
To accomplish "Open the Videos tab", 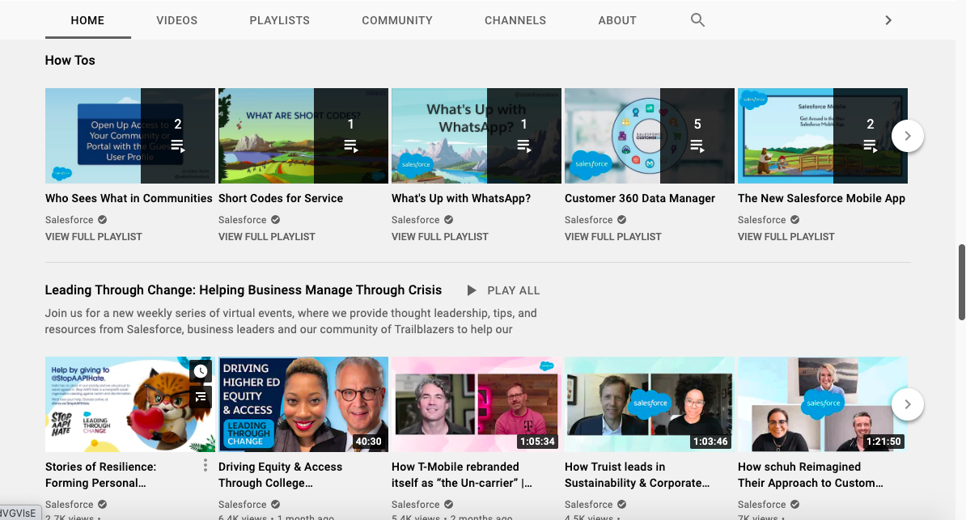I will (x=177, y=20).
